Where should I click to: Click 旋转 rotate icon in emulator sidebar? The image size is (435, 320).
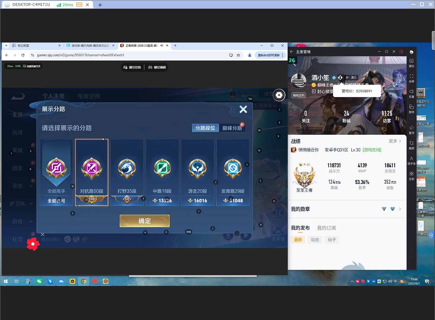tap(411, 109)
